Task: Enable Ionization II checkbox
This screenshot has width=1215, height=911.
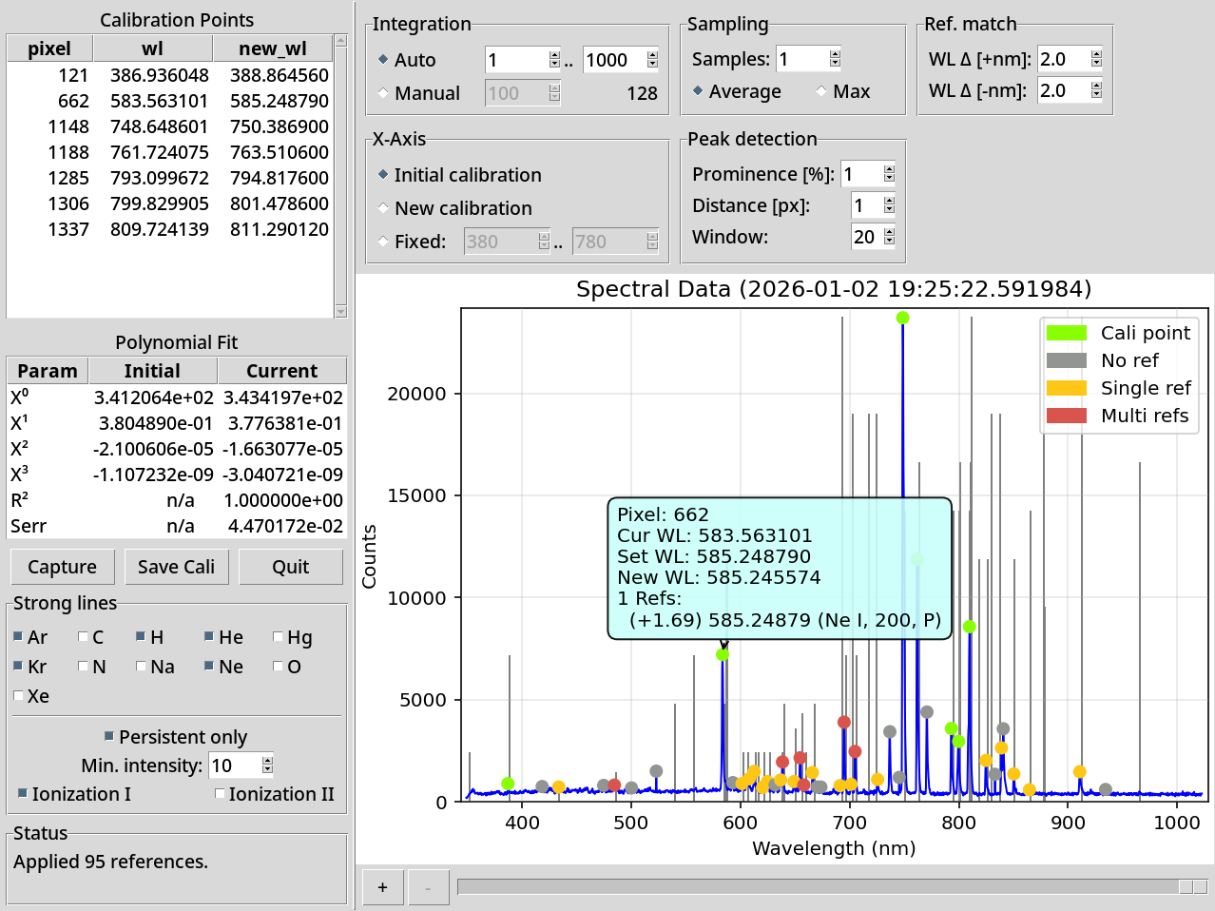Action: (220, 794)
